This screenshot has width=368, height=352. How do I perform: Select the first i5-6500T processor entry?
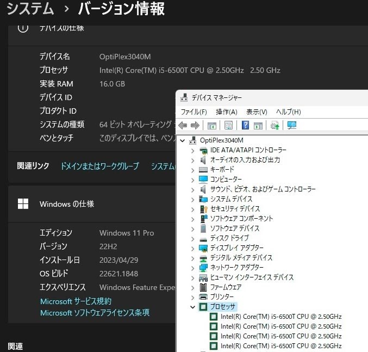pos(281,317)
